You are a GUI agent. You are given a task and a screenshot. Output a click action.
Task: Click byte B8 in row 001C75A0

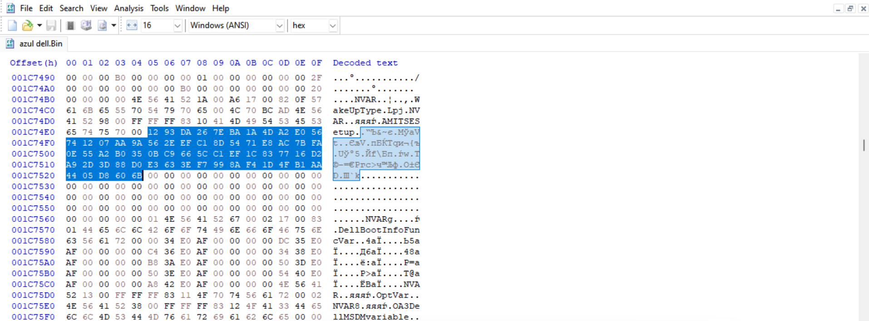153,263
